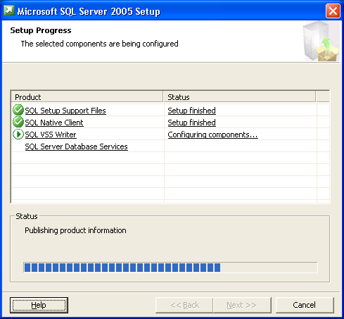
Task: Click the text about selected components being configured
Action: pos(100,44)
